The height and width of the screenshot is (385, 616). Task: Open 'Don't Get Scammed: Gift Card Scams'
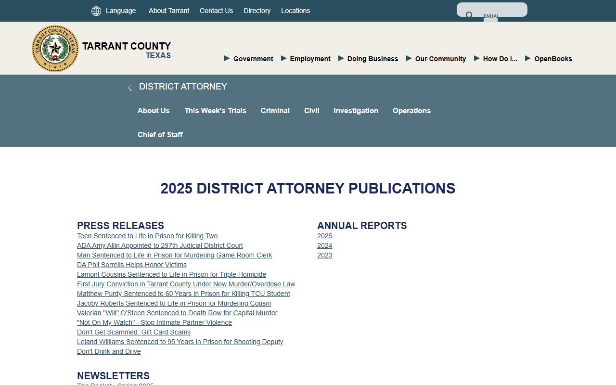(x=134, y=332)
